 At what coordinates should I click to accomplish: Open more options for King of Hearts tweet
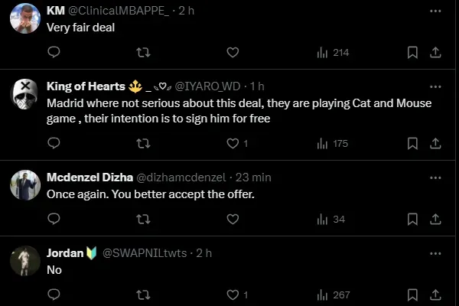(x=435, y=86)
